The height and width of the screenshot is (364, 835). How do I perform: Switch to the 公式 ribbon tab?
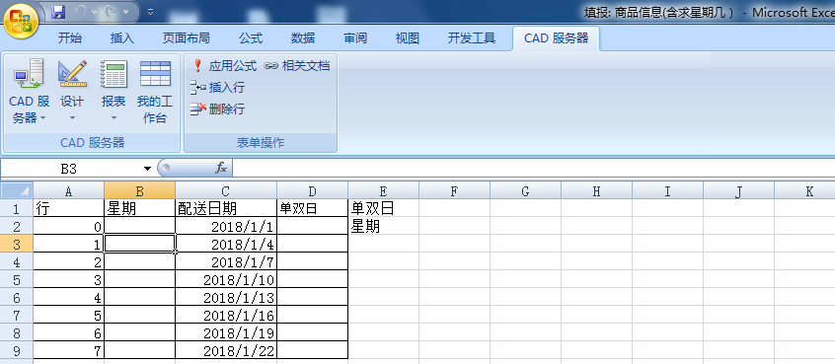pyautogui.click(x=251, y=38)
